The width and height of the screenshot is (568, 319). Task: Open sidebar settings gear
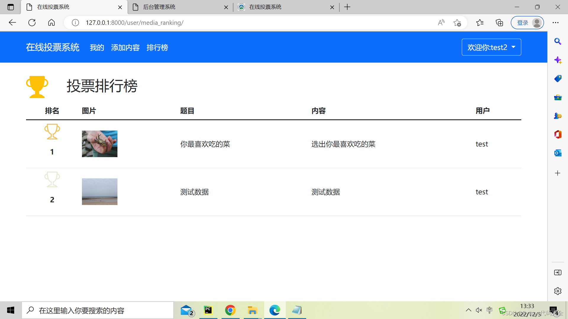558,291
